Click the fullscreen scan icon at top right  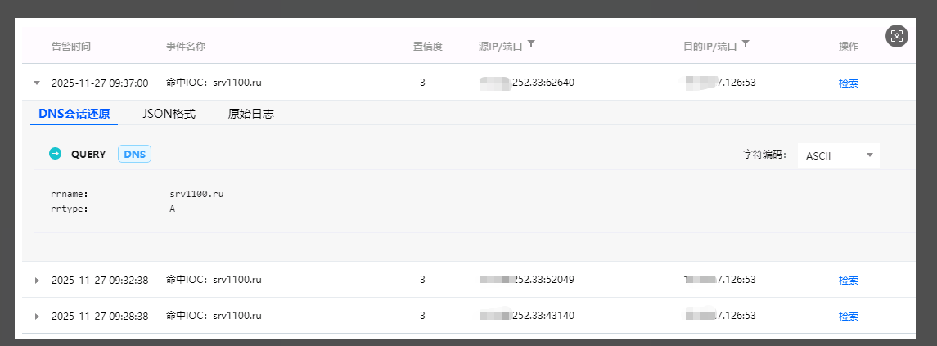pyautogui.click(x=897, y=35)
